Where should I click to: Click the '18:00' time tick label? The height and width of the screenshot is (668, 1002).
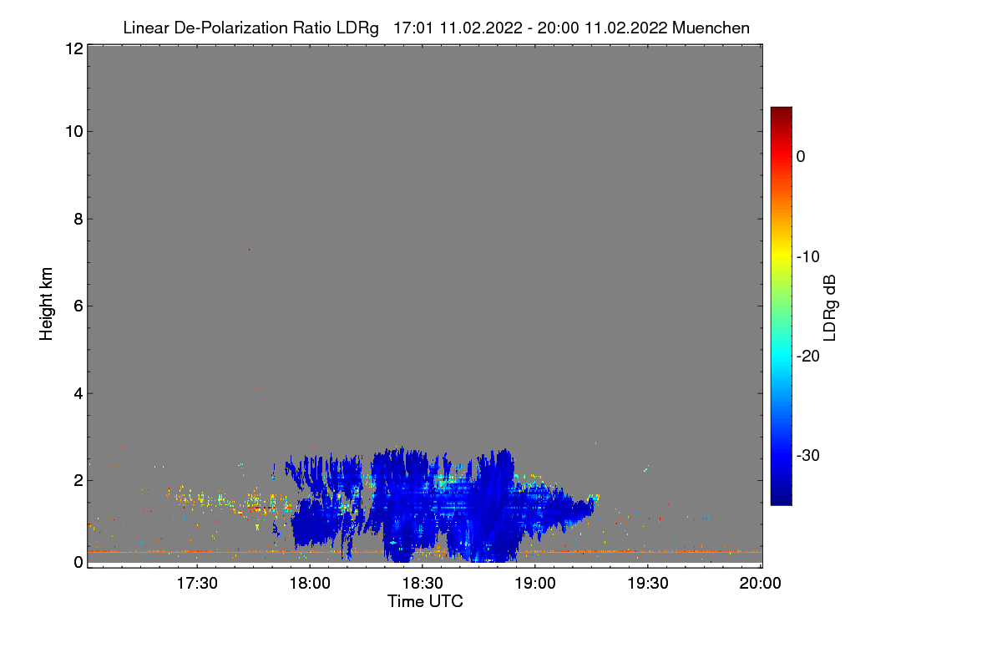(x=310, y=584)
